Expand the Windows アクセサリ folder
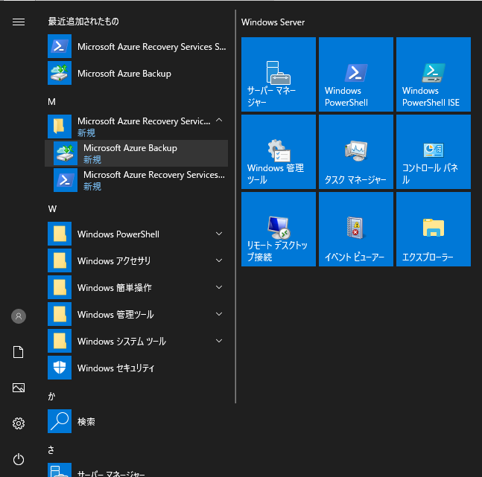 (x=138, y=260)
